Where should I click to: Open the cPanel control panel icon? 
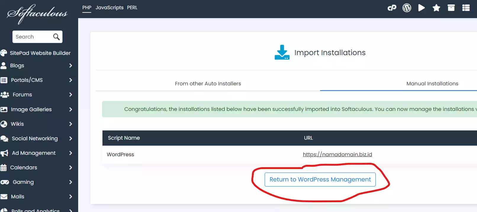pos(392,8)
